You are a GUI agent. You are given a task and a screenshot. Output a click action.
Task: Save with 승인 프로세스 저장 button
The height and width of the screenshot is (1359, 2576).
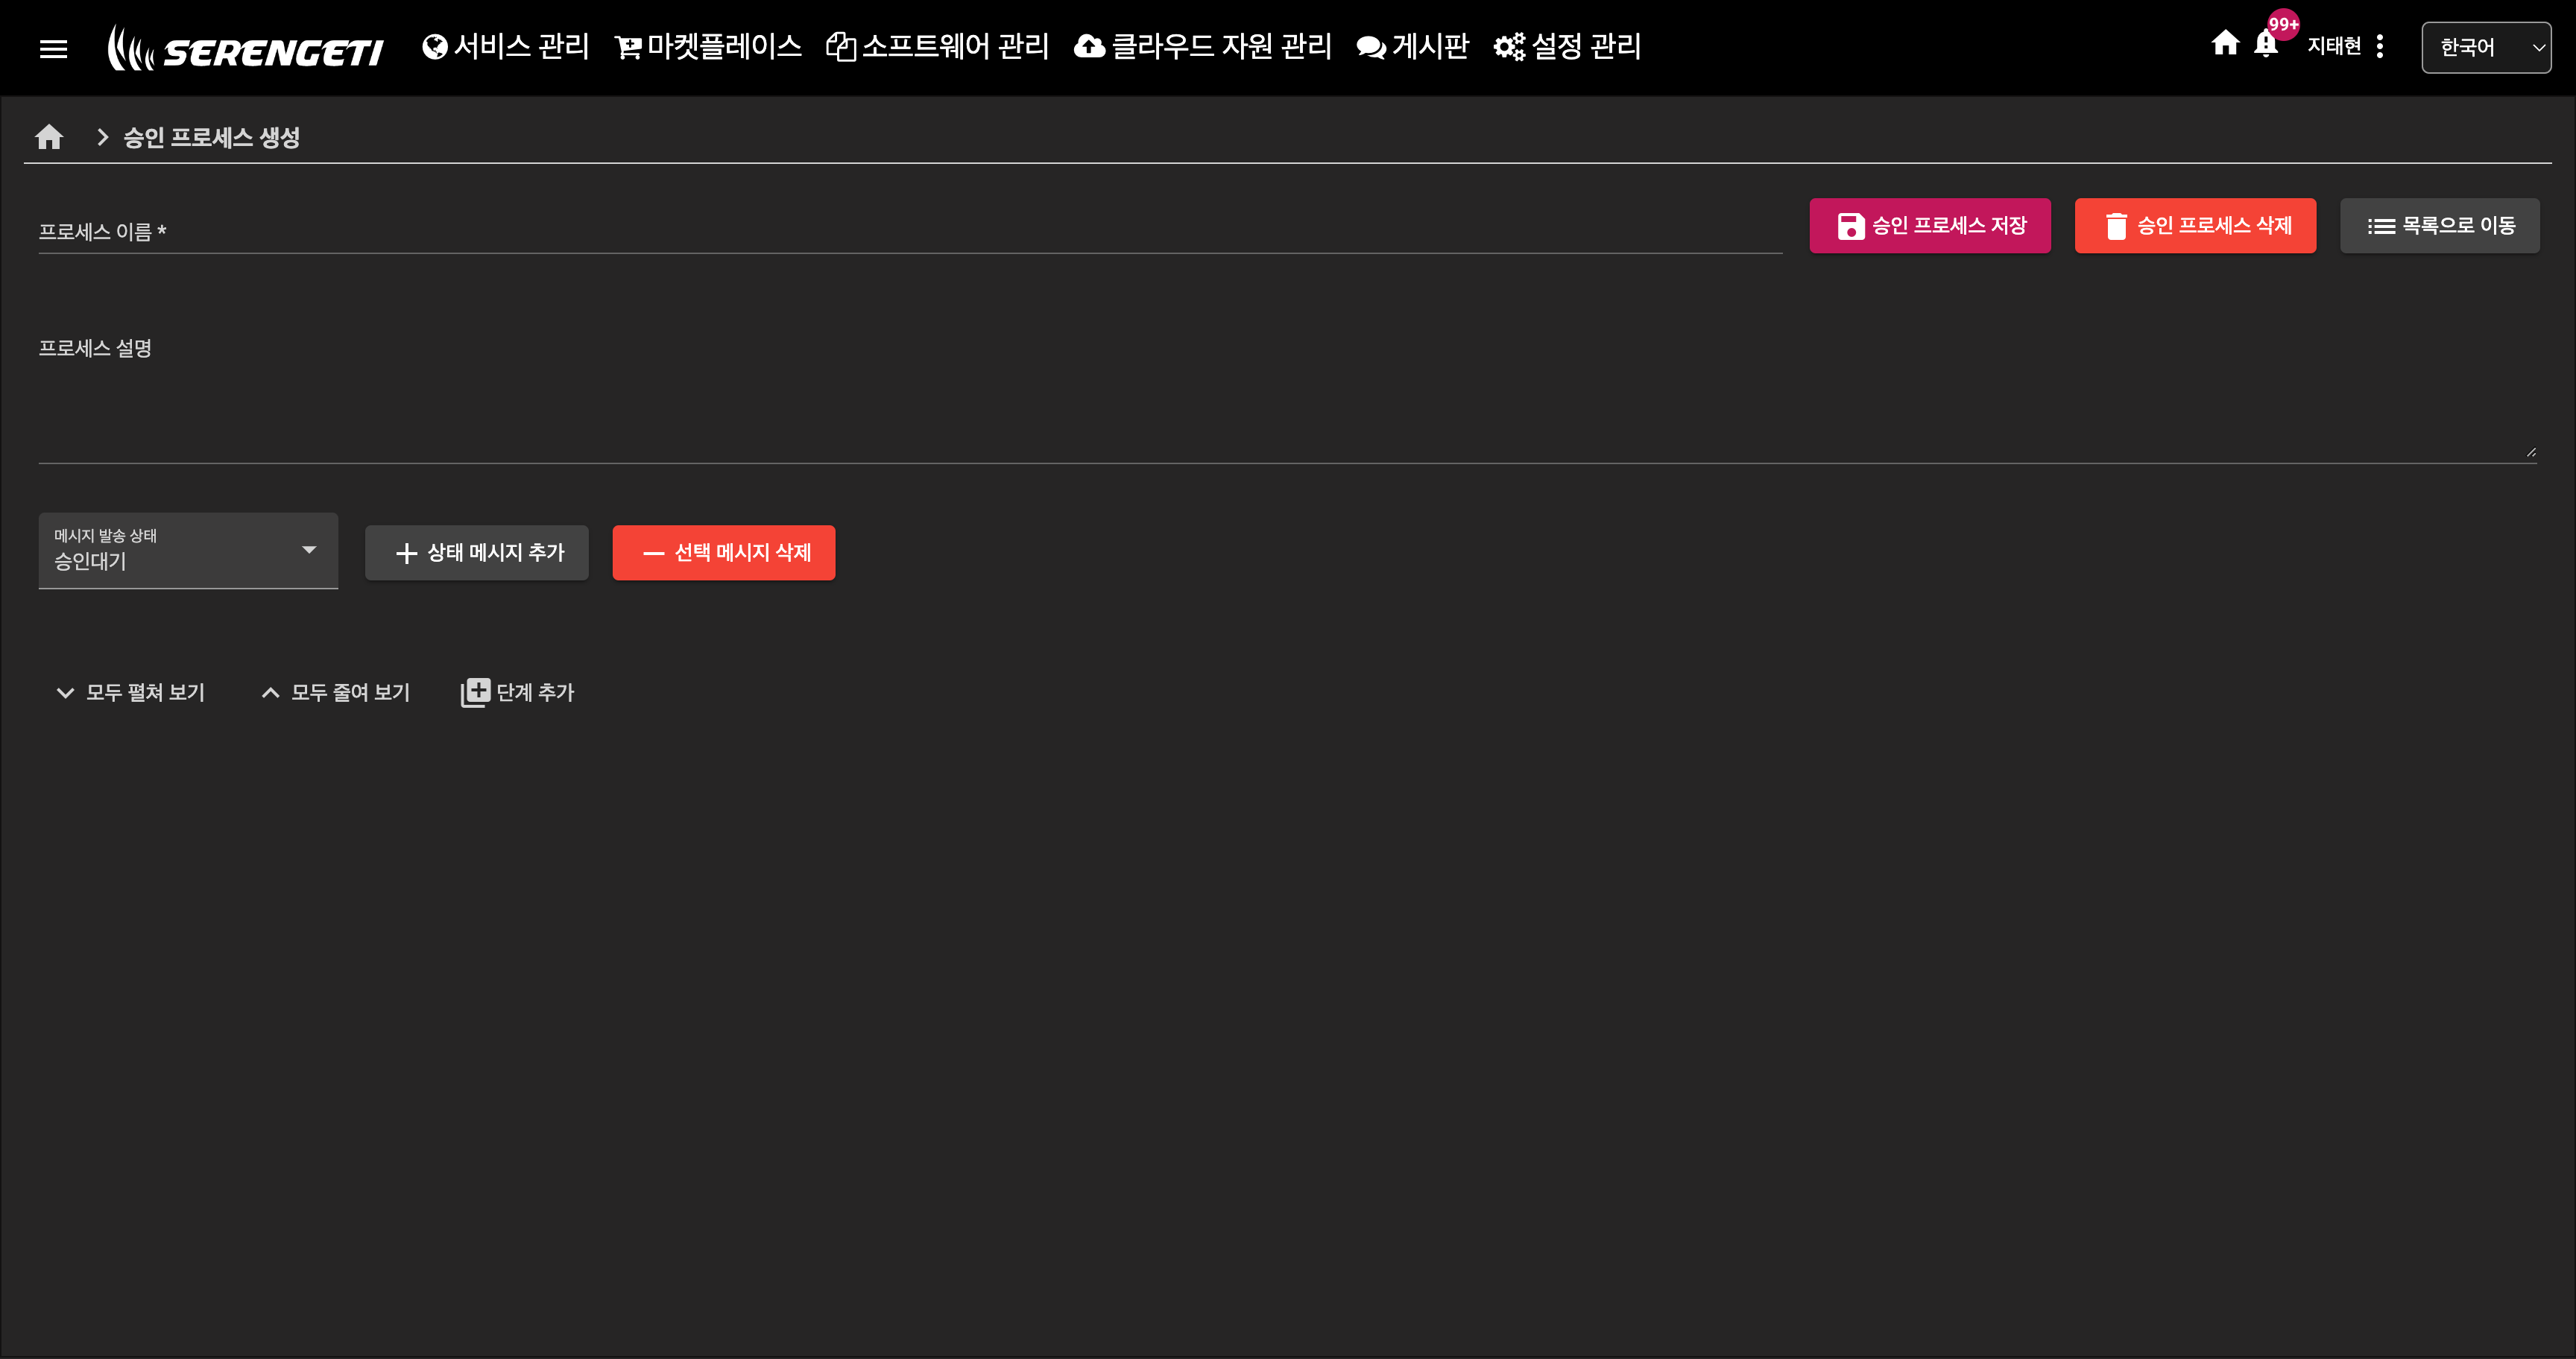pyautogui.click(x=1929, y=226)
